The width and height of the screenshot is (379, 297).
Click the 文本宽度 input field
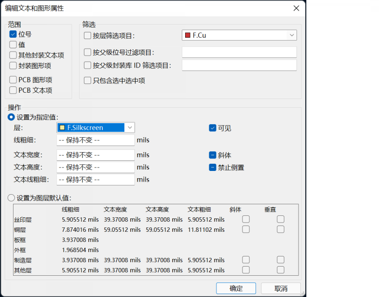(95, 155)
